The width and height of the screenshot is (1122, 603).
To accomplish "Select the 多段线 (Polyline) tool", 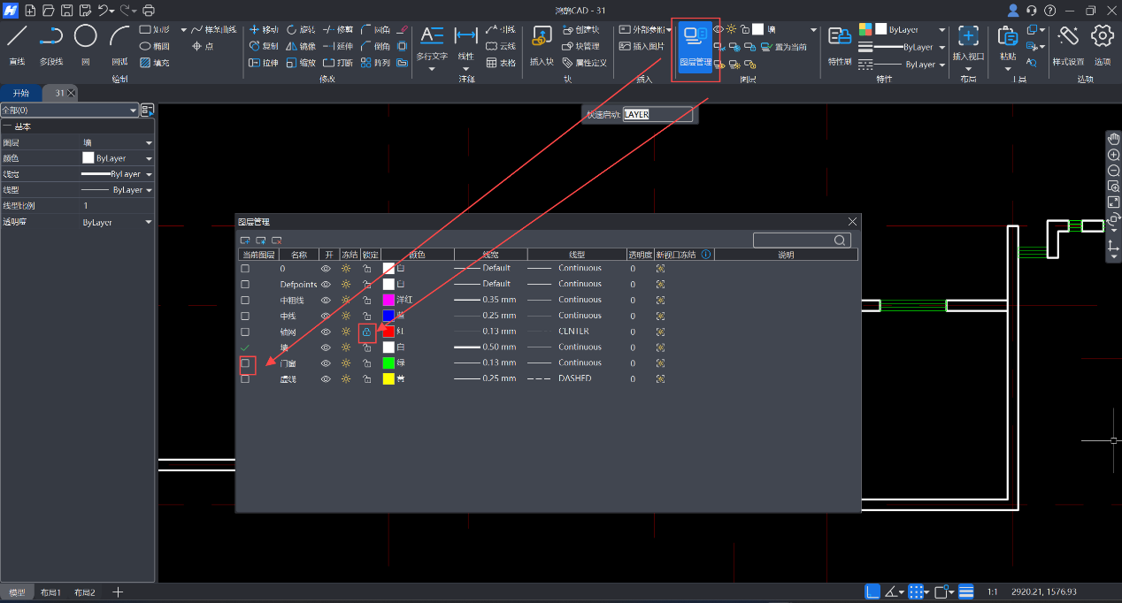I will (50, 44).
